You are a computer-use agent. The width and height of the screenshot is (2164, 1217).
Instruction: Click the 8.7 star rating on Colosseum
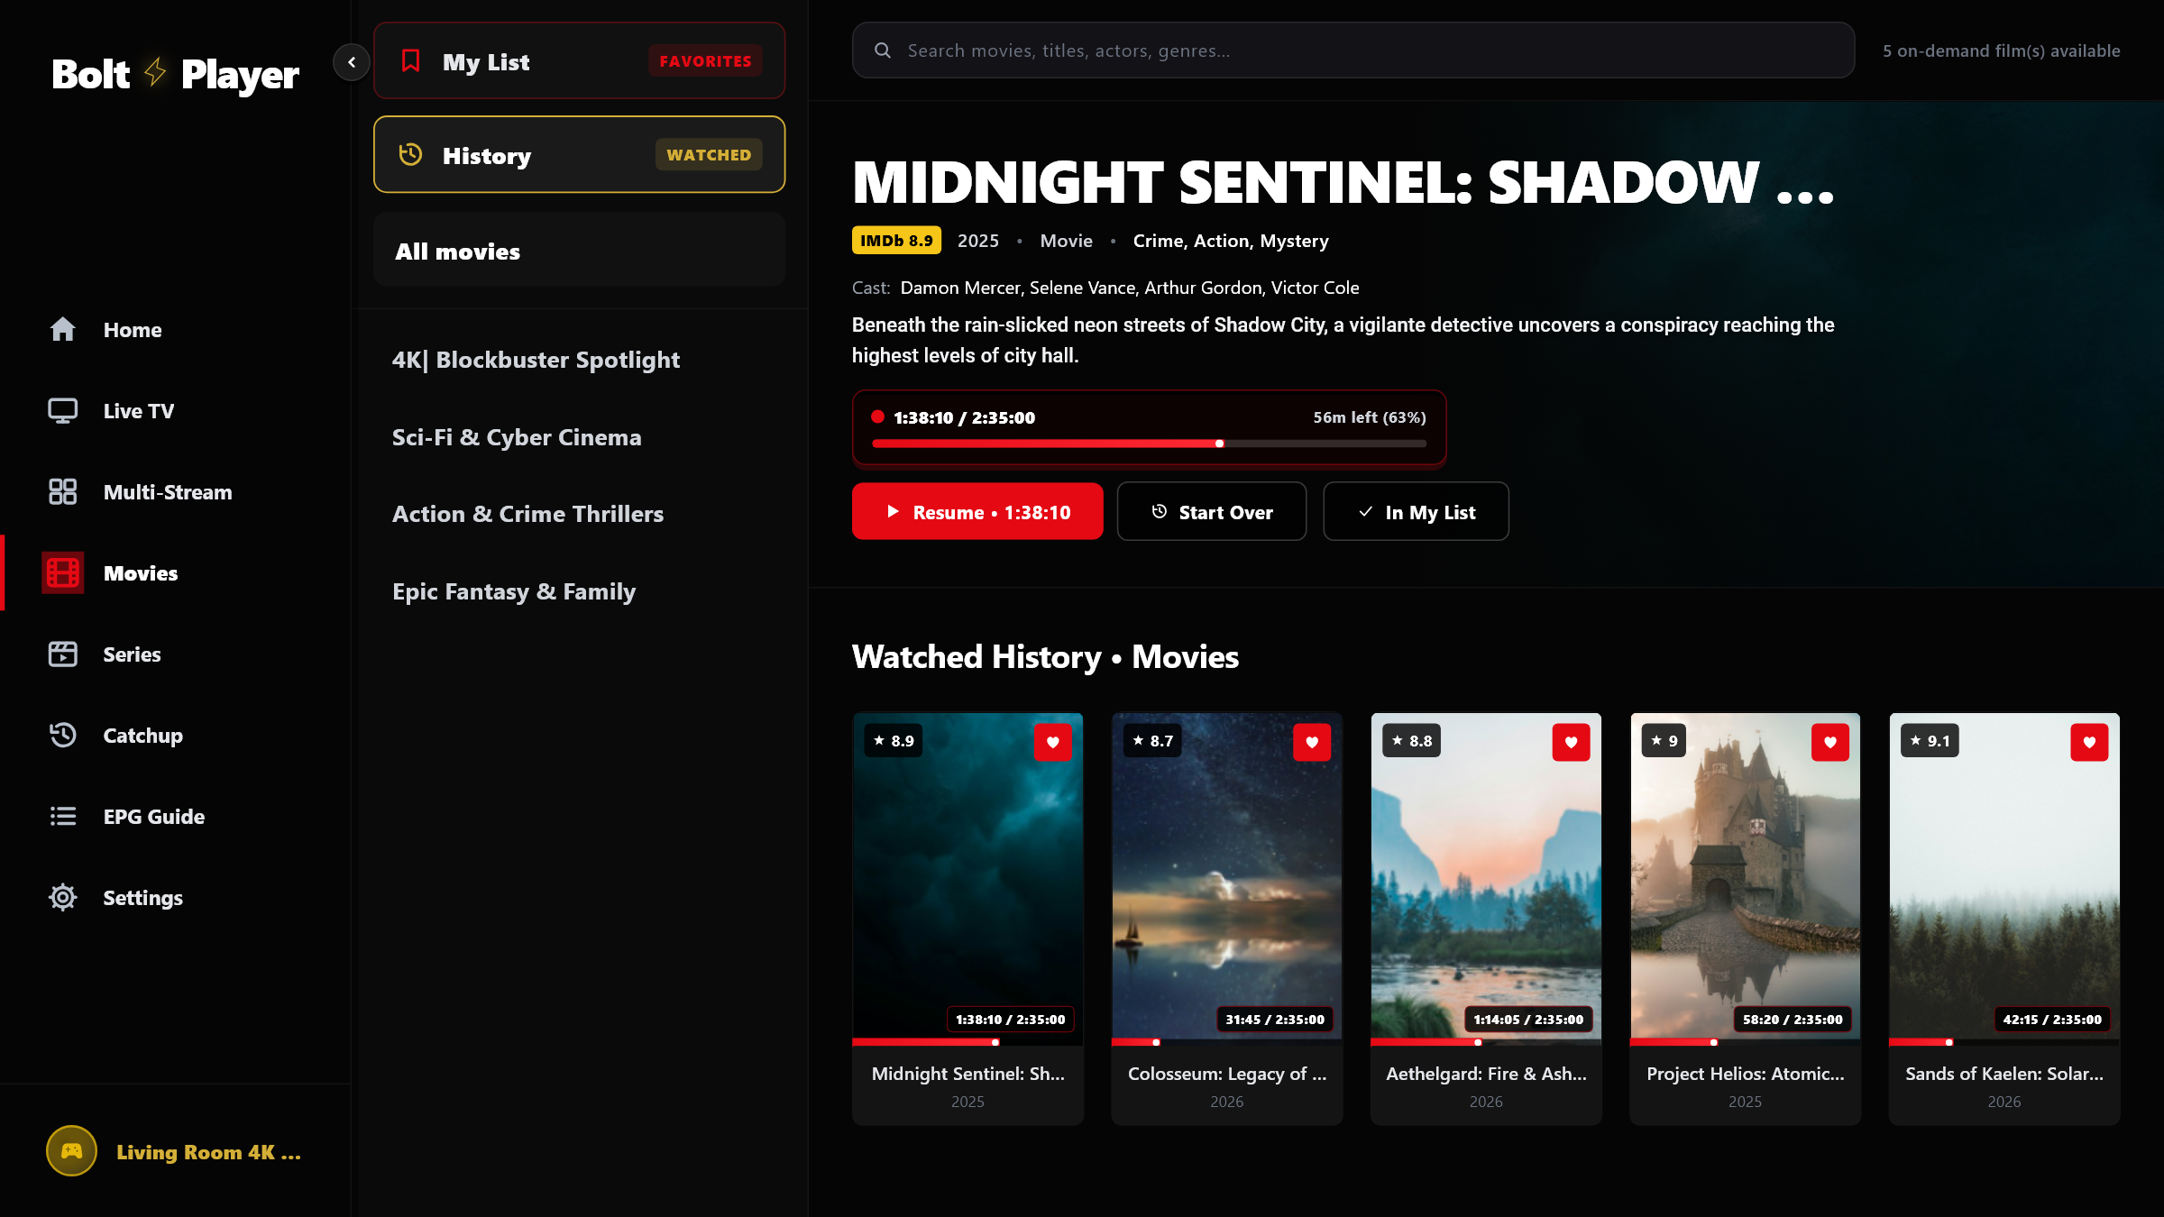(x=1153, y=741)
